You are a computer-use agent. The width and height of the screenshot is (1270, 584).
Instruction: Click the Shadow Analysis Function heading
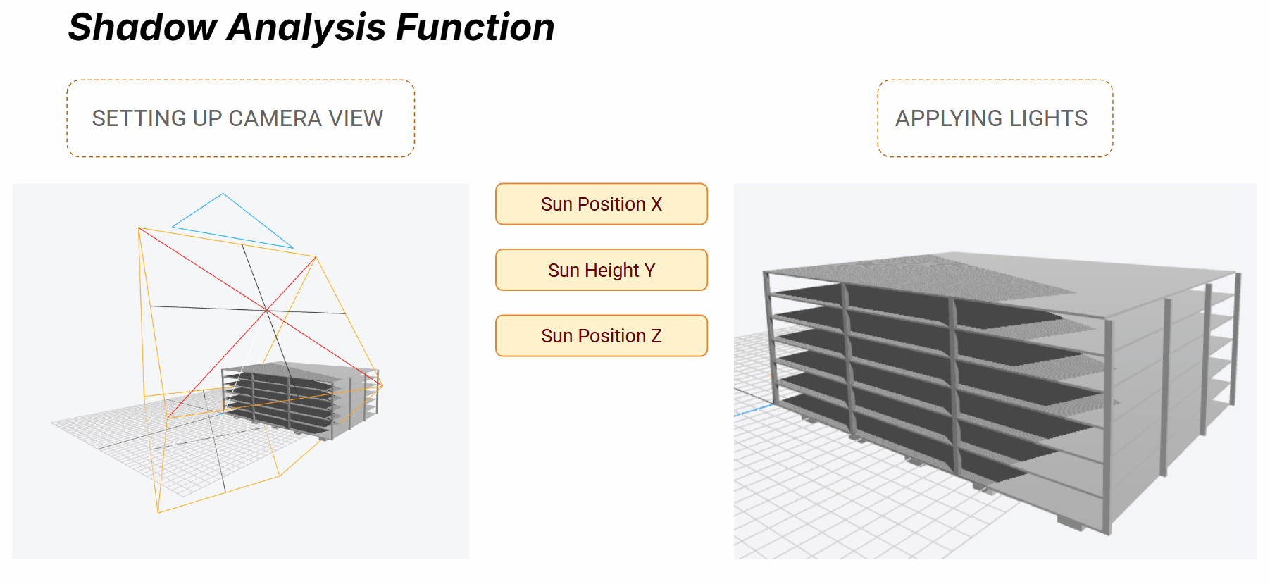click(x=311, y=27)
